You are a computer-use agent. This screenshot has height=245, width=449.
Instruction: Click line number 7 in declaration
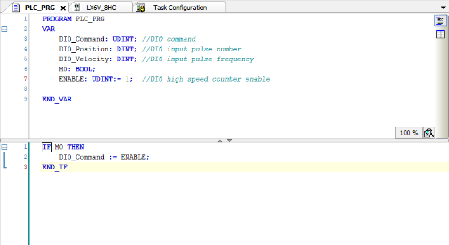(25, 79)
